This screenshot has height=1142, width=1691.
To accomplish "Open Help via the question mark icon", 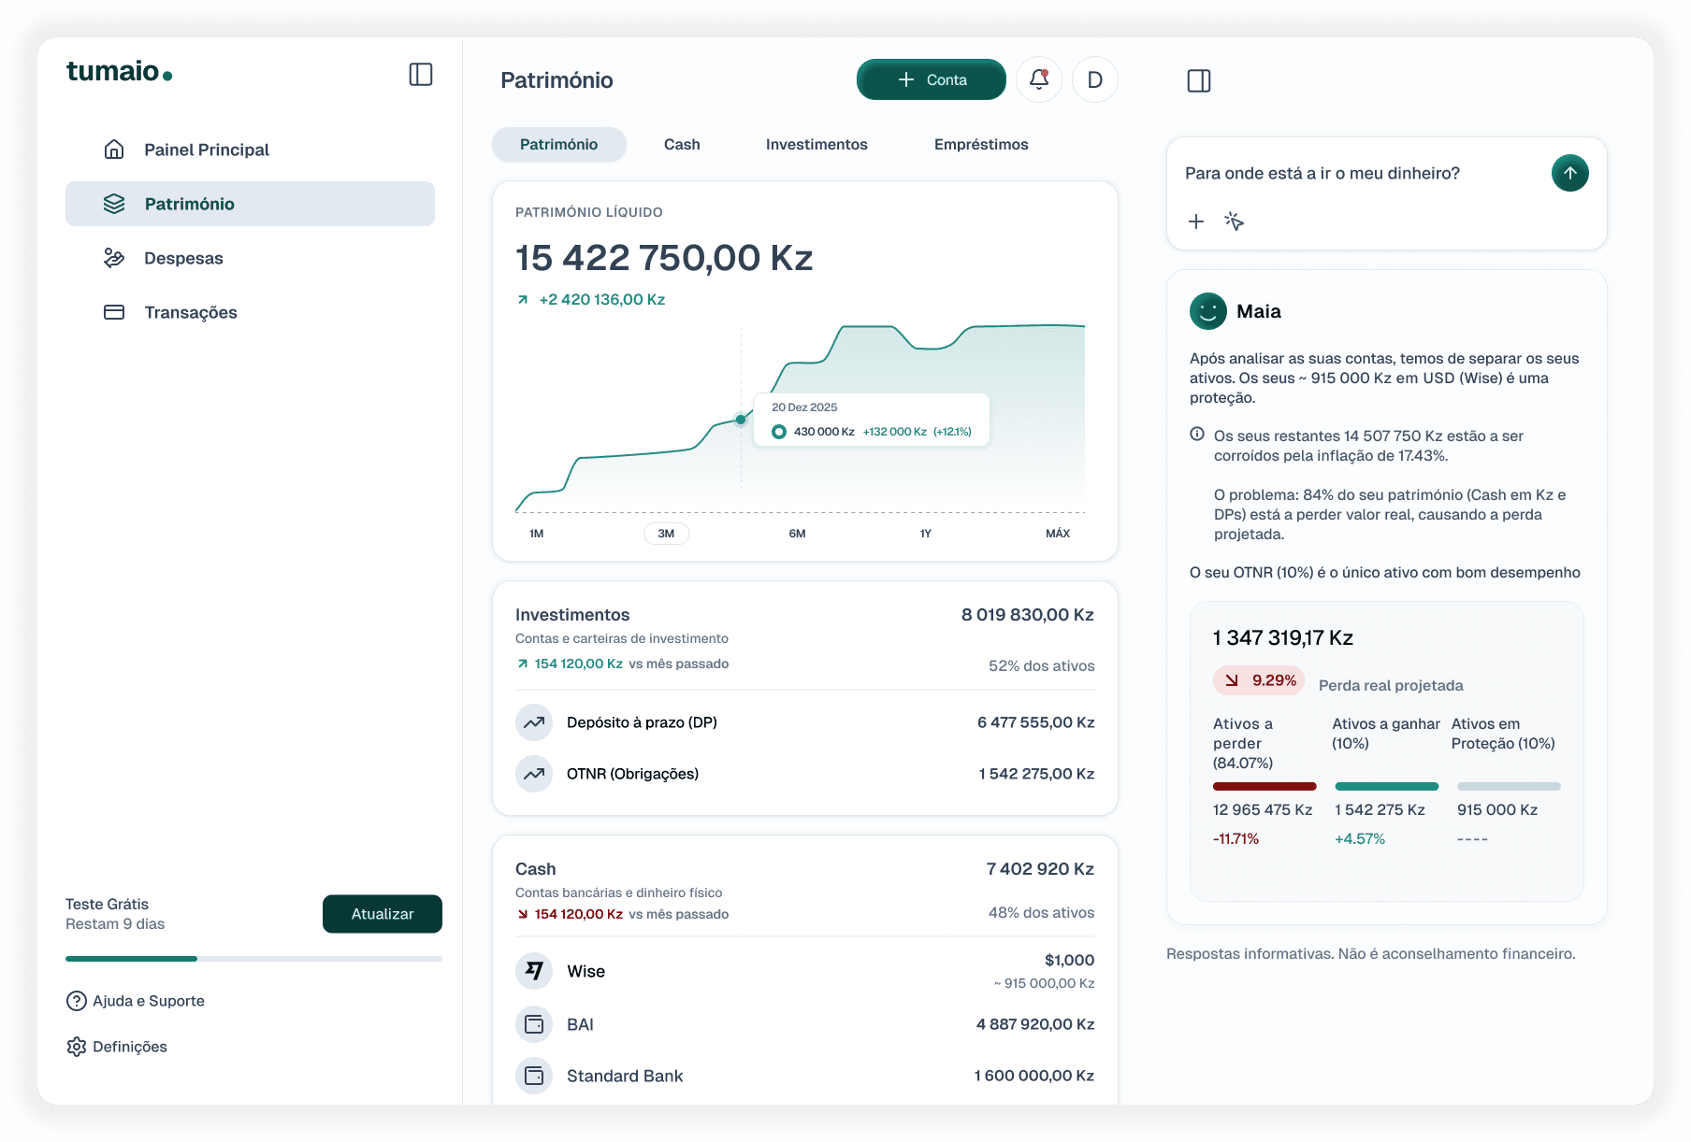I will pos(75,1001).
